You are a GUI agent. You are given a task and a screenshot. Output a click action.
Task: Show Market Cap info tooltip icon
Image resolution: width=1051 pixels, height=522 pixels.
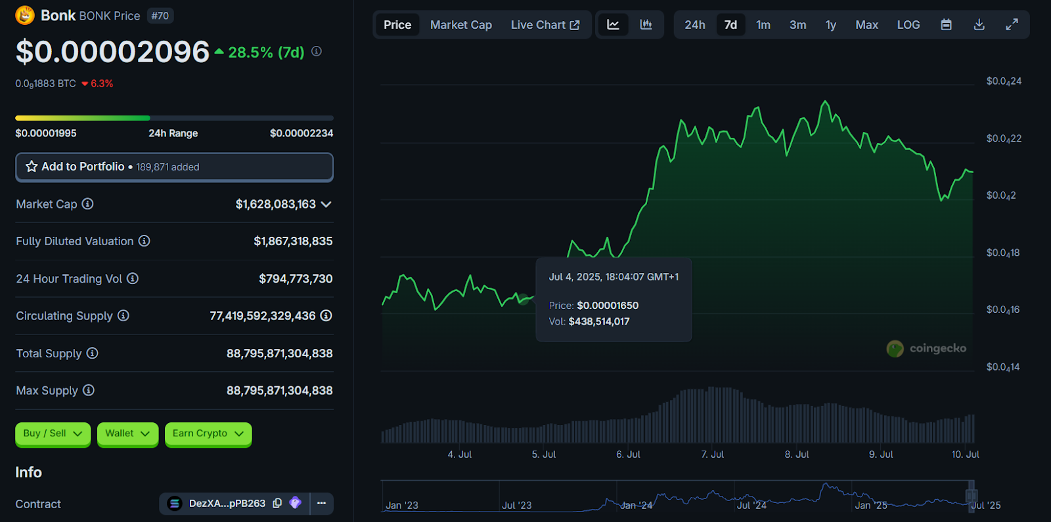click(87, 204)
